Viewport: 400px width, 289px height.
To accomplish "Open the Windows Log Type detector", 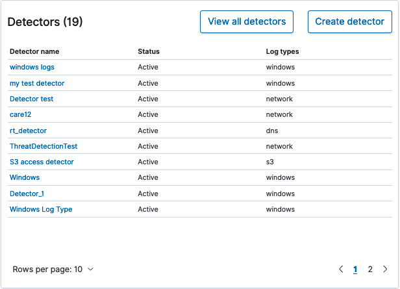I will click(41, 209).
